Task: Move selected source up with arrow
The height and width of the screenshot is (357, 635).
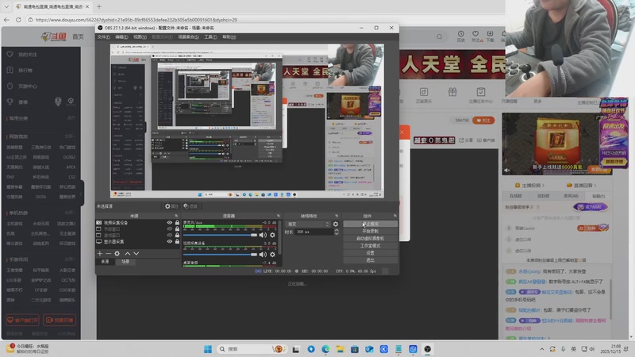Action: pos(128,253)
